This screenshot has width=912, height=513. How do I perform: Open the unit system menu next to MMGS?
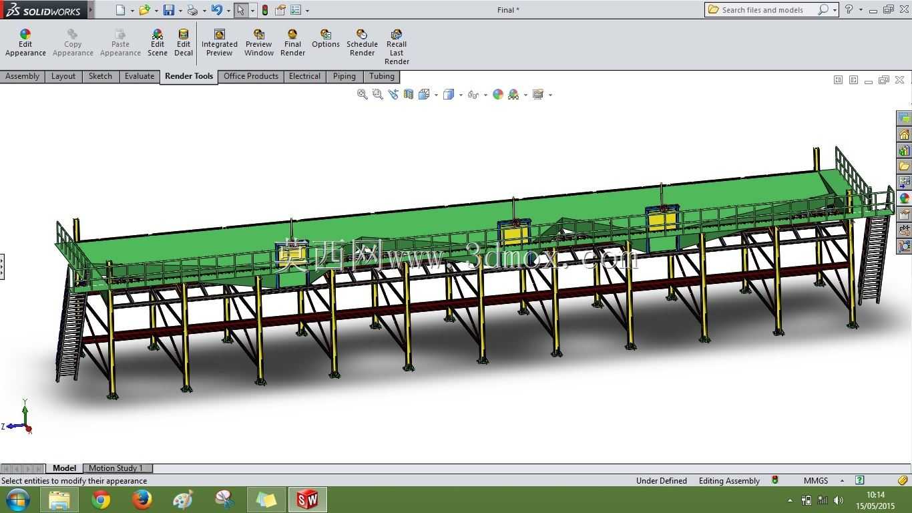point(842,481)
